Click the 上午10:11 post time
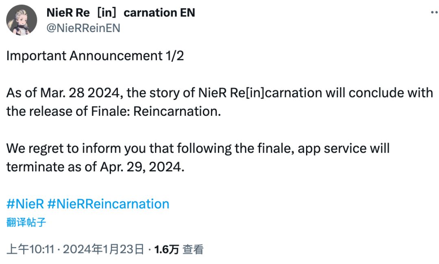The image size is (439, 264). (x=30, y=249)
